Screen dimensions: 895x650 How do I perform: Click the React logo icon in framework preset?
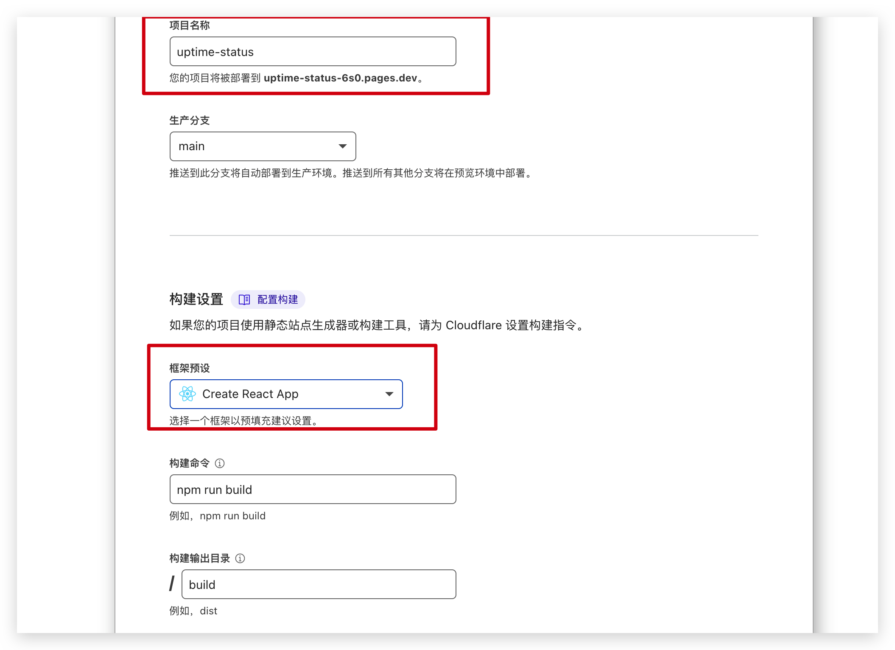(187, 394)
